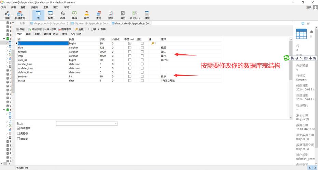Open dropdown arrow next to 连接 button
Viewport: 318px width, 170px height.
click(x=13, y=15)
